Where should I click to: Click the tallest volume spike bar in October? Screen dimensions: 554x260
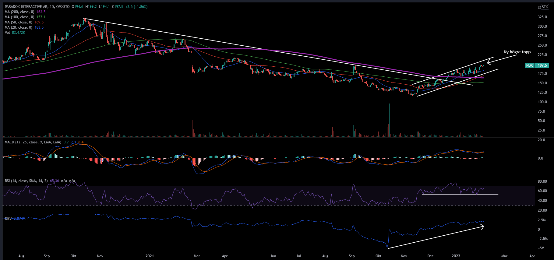point(389,120)
